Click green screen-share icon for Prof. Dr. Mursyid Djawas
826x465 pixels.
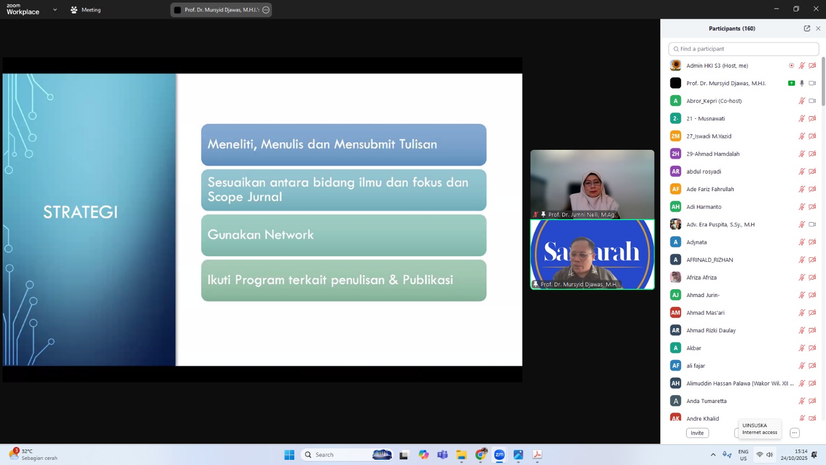coord(791,83)
